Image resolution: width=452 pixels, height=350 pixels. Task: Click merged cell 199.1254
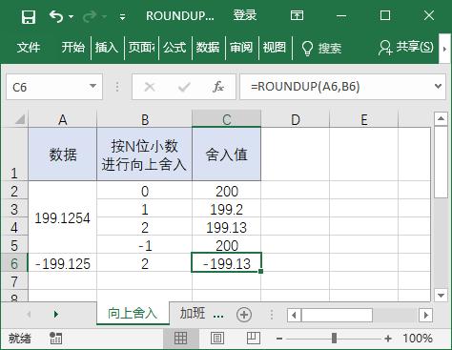63,217
